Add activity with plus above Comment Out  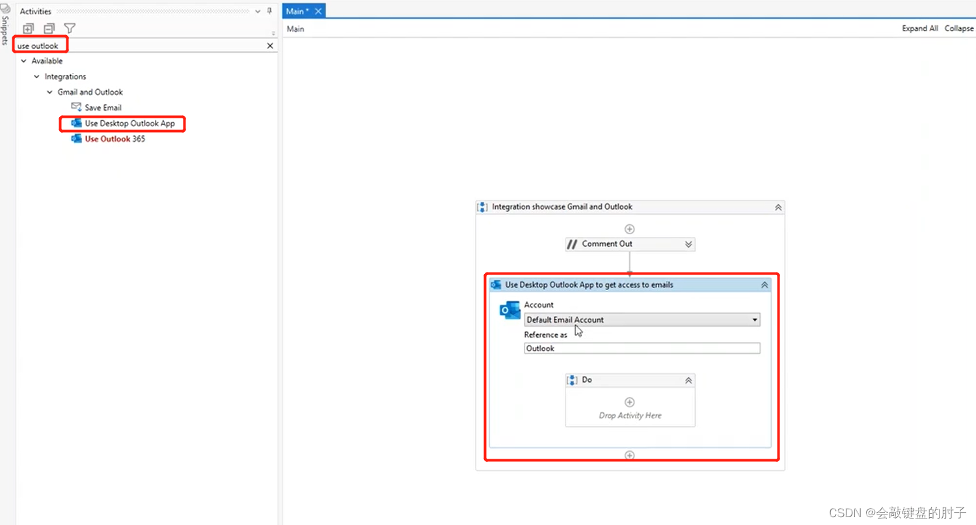coord(629,229)
